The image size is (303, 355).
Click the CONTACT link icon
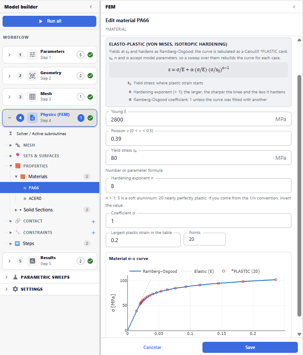(17, 221)
